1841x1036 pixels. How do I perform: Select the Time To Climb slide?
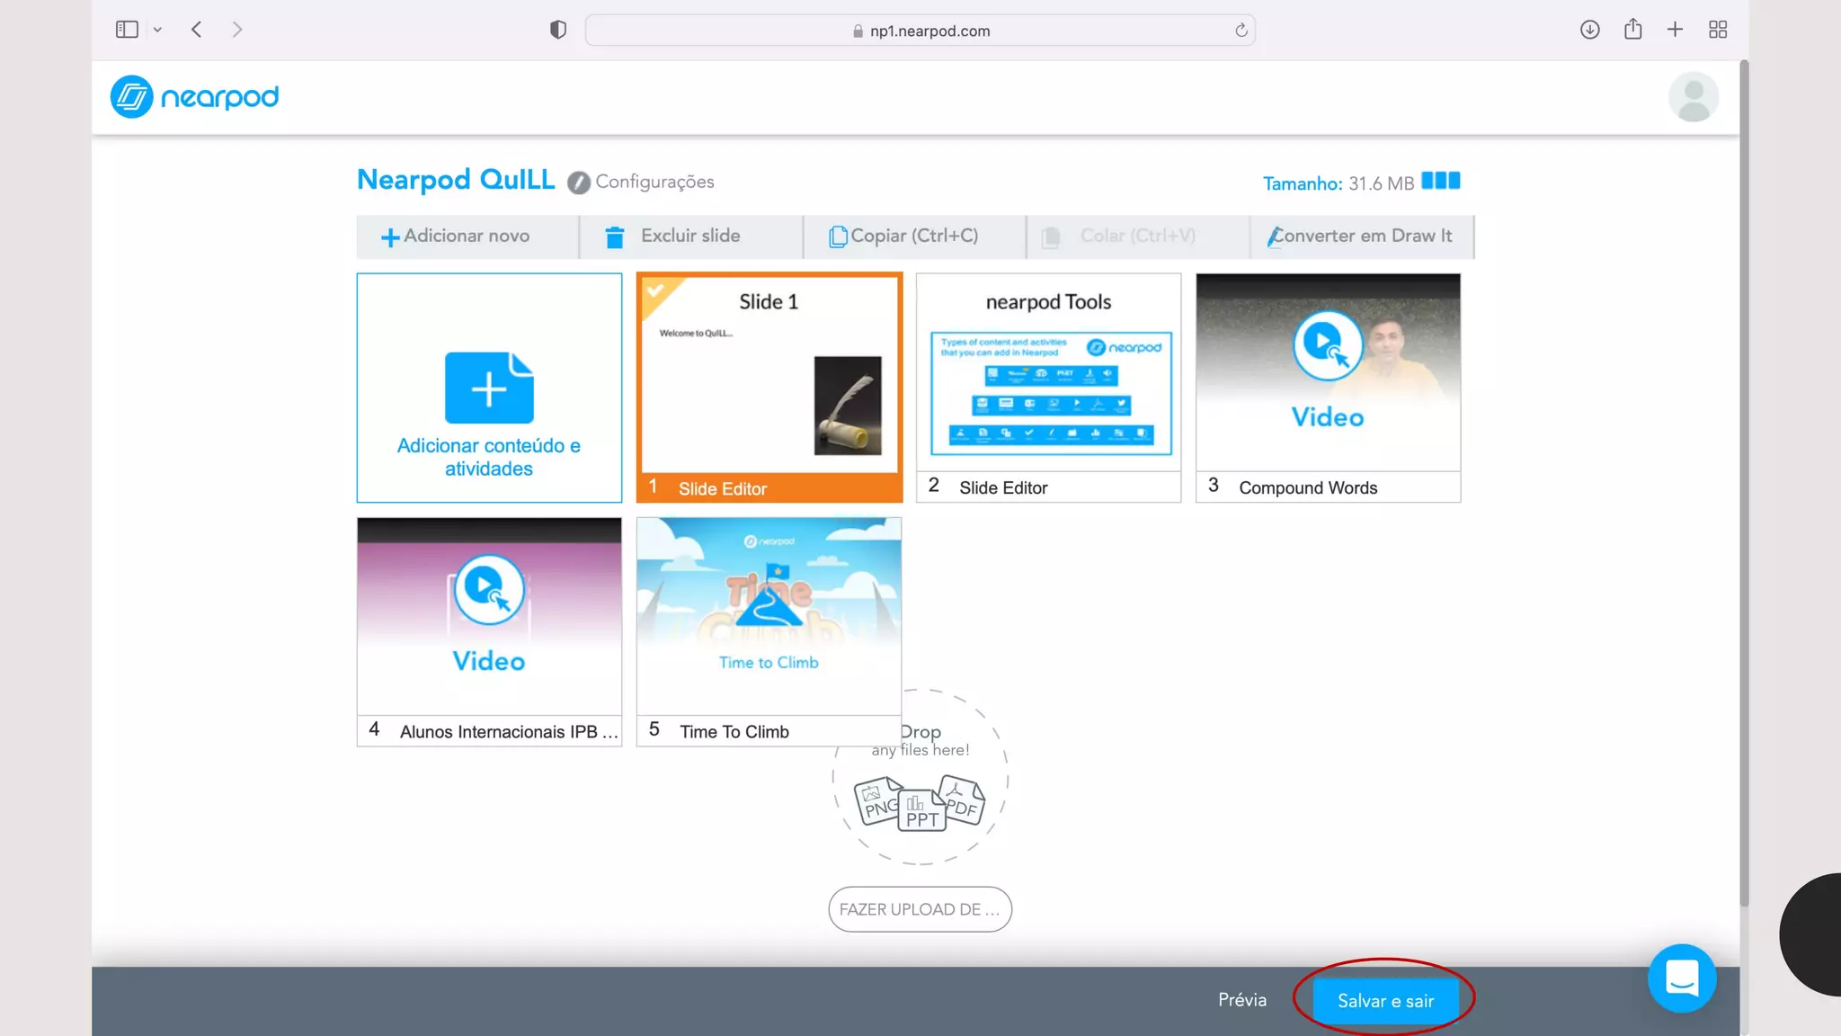click(769, 630)
